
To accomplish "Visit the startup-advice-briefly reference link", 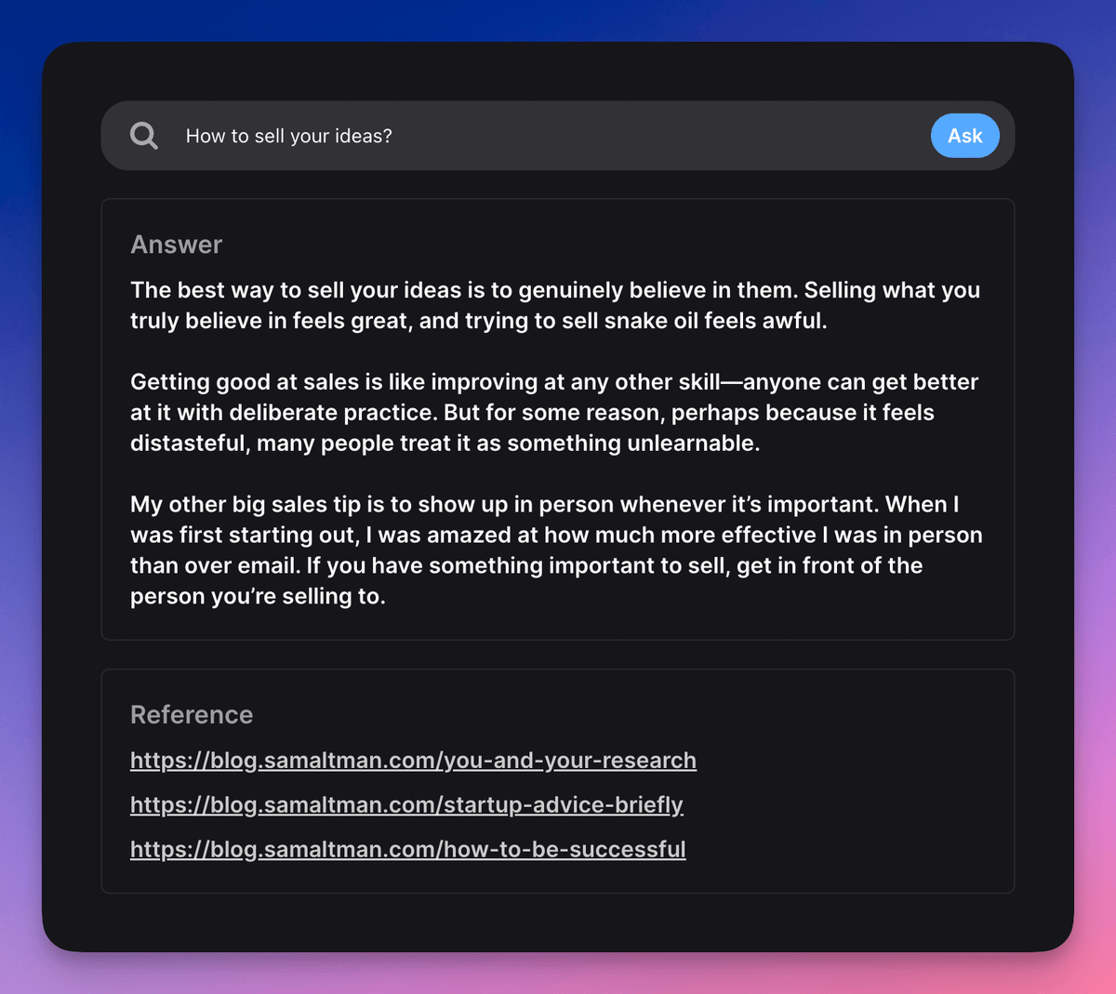I will (x=406, y=805).
